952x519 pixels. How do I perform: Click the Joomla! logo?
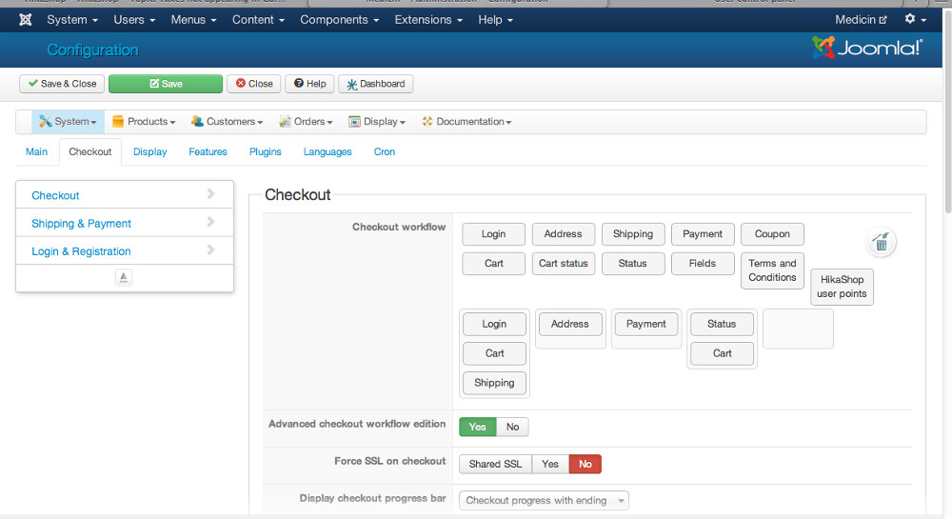tap(867, 48)
